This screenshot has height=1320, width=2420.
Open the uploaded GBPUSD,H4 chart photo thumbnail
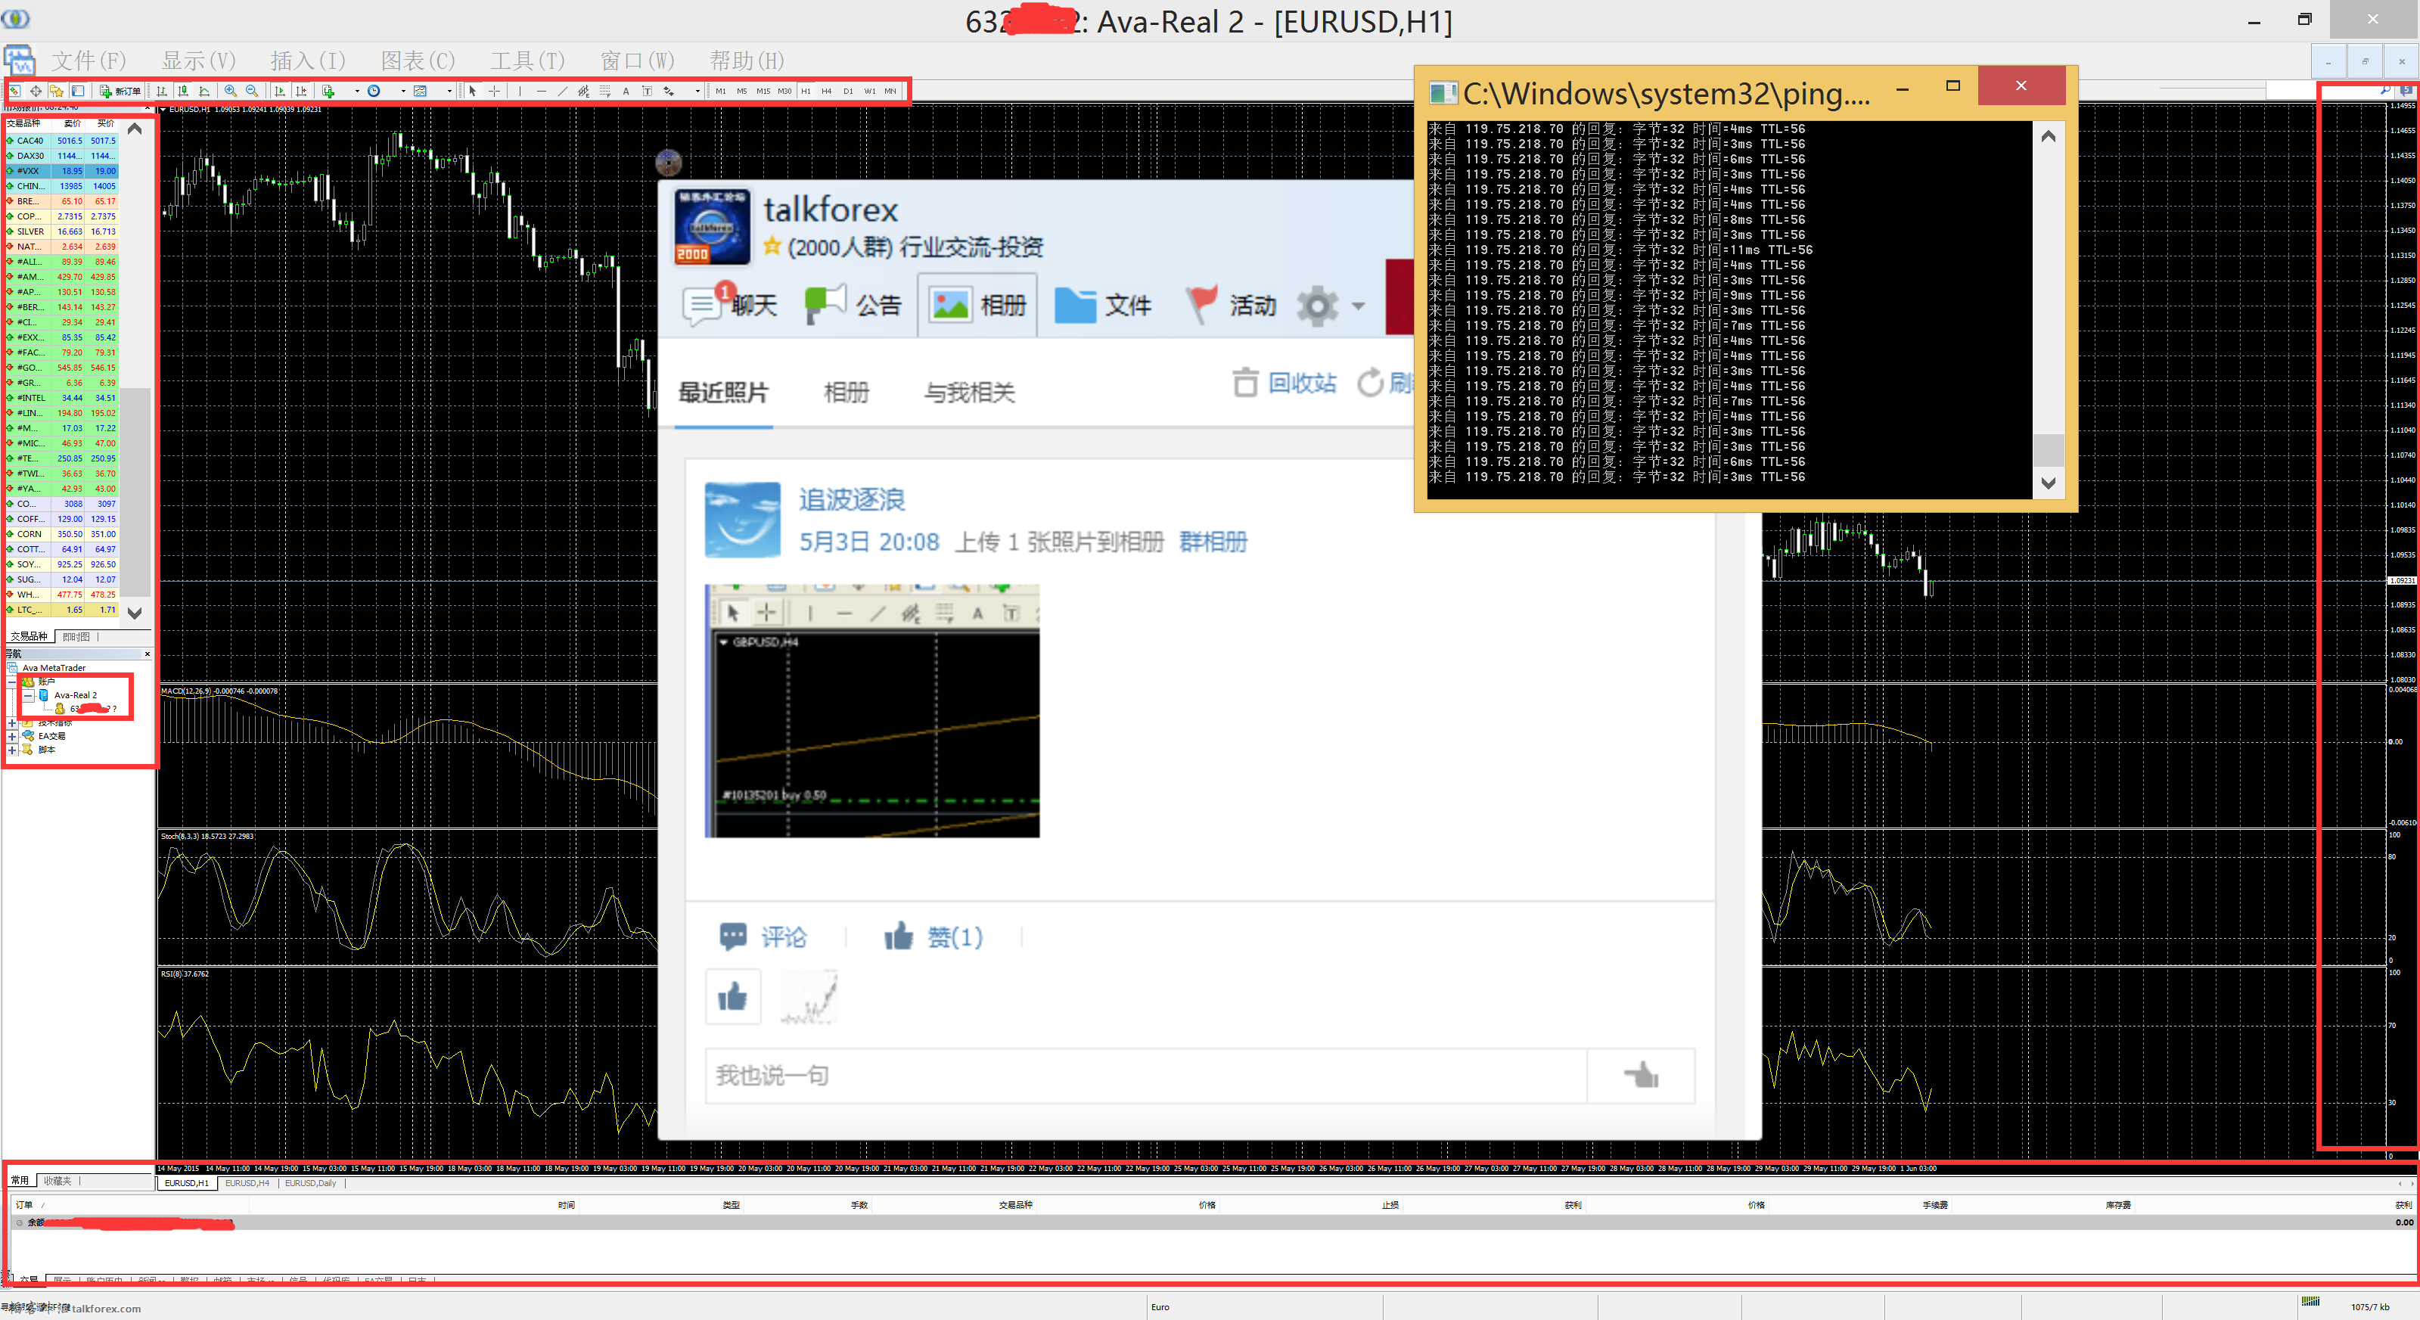(871, 710)
